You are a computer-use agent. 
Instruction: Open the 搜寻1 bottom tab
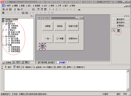(58, 67)
